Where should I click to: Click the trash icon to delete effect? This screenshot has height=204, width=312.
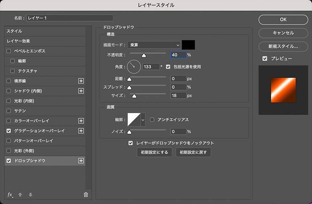[86, 194]
